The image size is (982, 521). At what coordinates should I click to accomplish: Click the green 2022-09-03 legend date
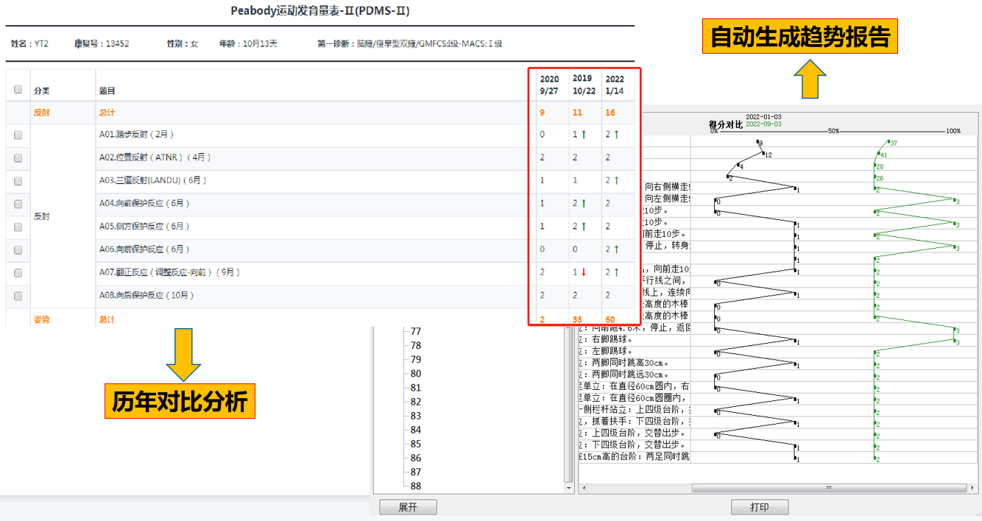(x=763, y=124)
